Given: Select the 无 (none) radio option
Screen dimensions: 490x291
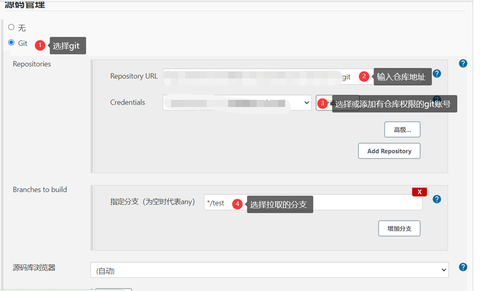Looking at the screenshot, I should point(11,28).
